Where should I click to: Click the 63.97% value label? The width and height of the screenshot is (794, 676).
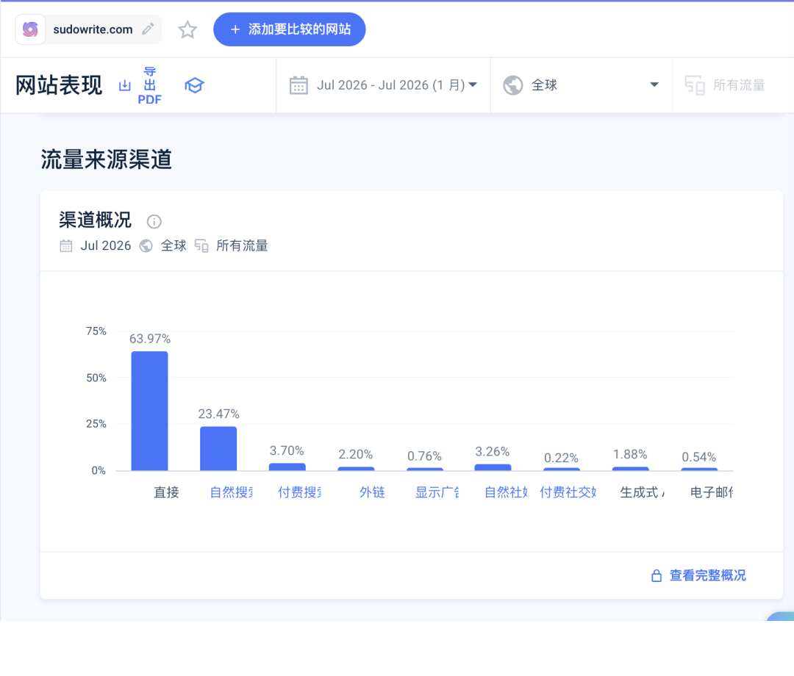pyautogui.click(x=150, y=339)
